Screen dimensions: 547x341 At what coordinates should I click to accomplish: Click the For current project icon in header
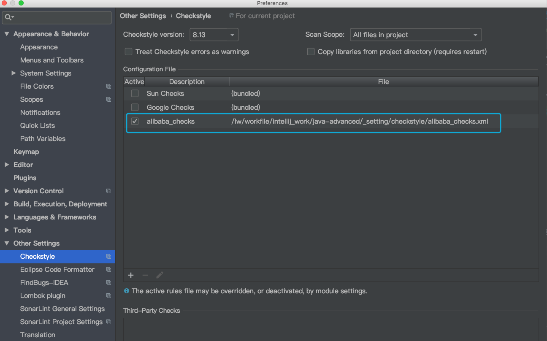[232, 16]
